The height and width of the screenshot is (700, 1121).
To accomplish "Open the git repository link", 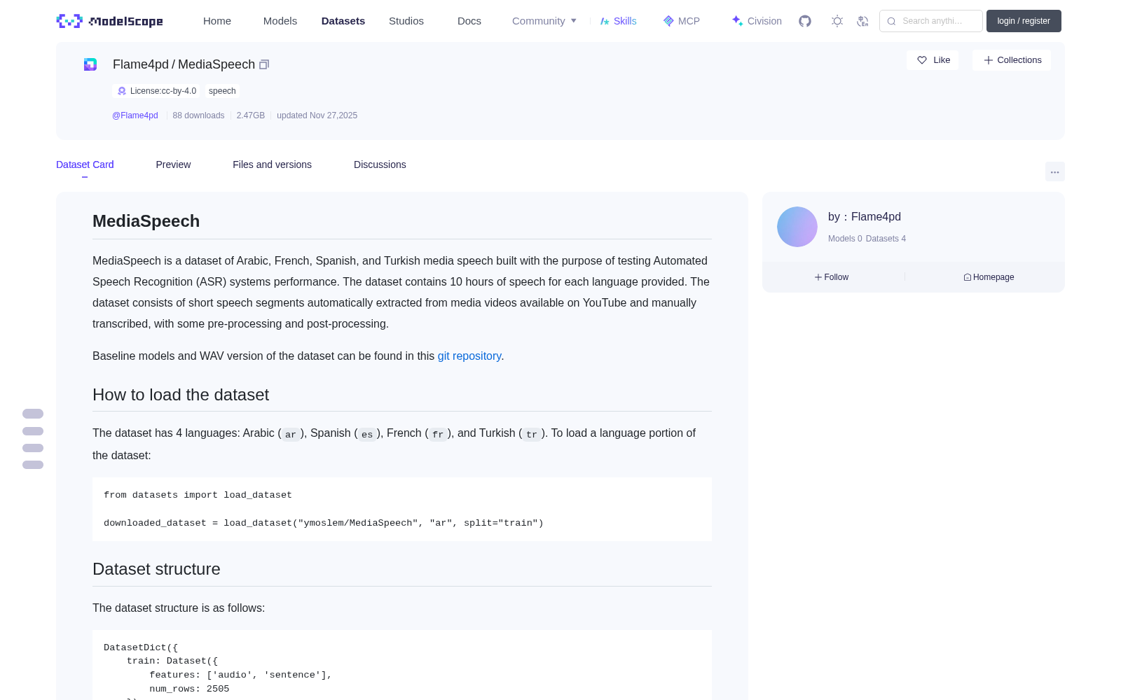I will pos(469,356).
